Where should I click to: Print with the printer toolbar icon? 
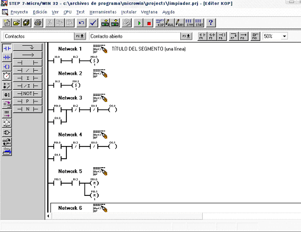coord(38,23)
